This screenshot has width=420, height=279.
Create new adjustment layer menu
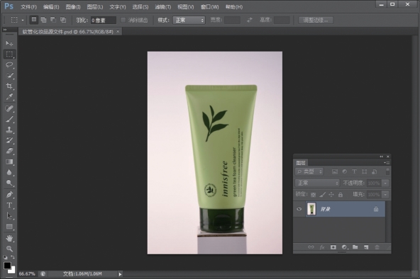point(344,247)
